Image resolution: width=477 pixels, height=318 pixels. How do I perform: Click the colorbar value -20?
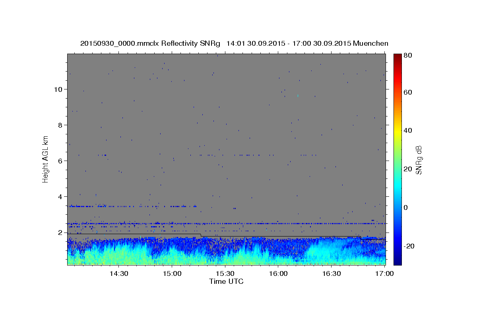tap(409, 246)
